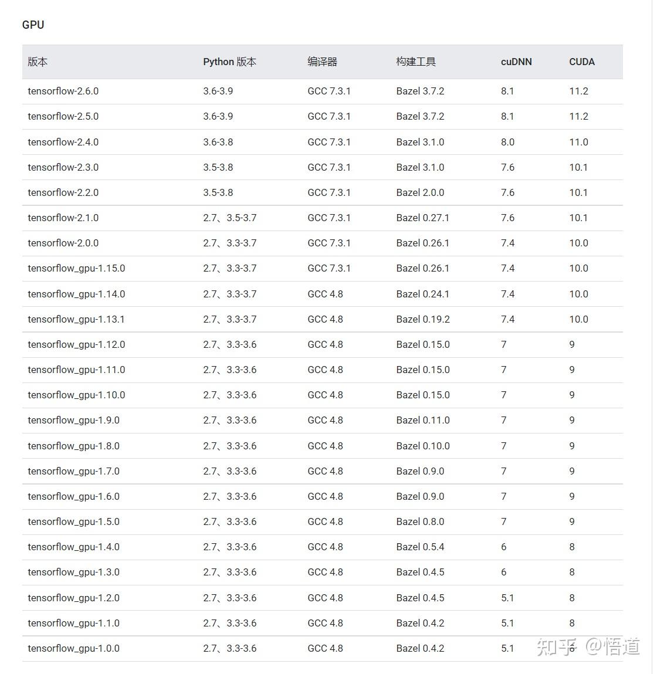Click the tensorflow_gpu-1.5.0 cell
The width and height of the screenshot is (657, 674).
click(x=73, y=522)
